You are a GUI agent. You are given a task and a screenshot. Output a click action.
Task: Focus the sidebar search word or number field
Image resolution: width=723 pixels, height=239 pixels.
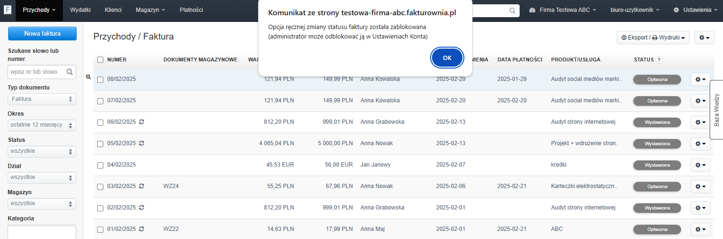tap(42, 72)
